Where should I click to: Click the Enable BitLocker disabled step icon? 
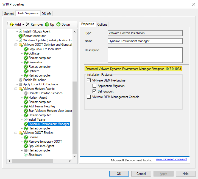[21, 80]
